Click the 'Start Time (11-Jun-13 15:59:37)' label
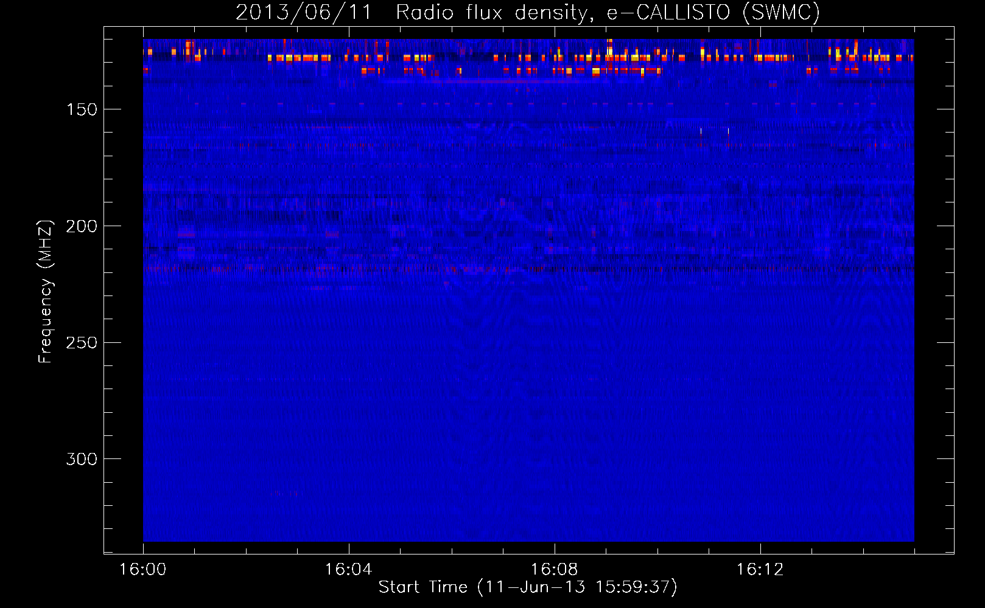Screen dimensions: 985x608 (x=528, y=587)
